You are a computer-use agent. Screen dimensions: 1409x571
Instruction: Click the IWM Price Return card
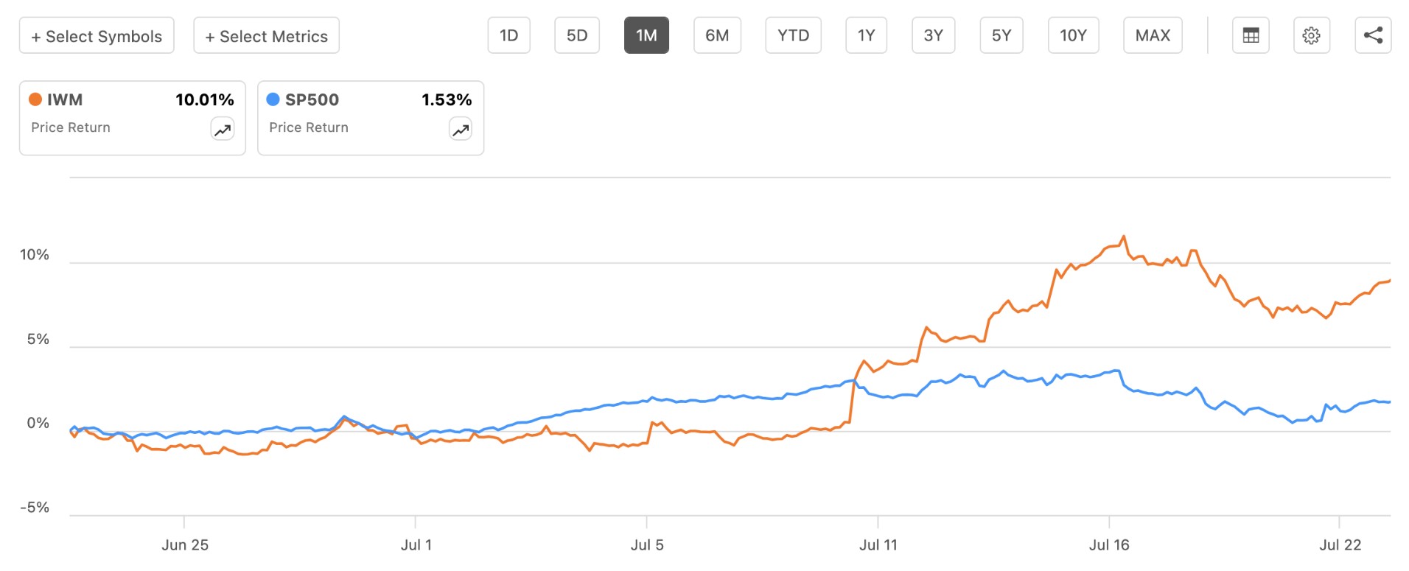click(x=133, y=118)
